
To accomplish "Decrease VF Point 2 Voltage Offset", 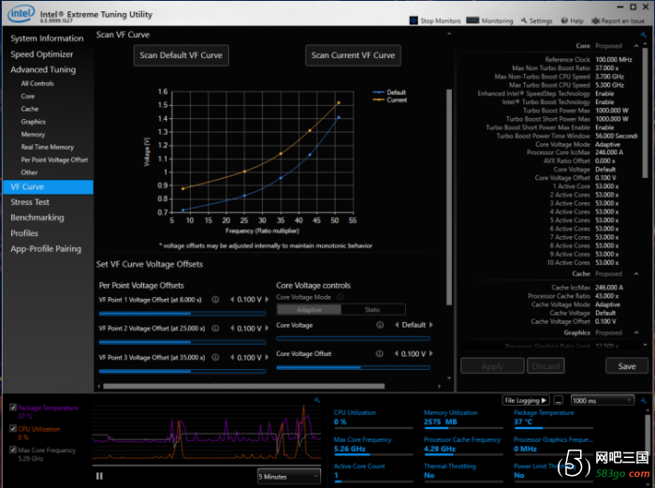I will 232,328.
